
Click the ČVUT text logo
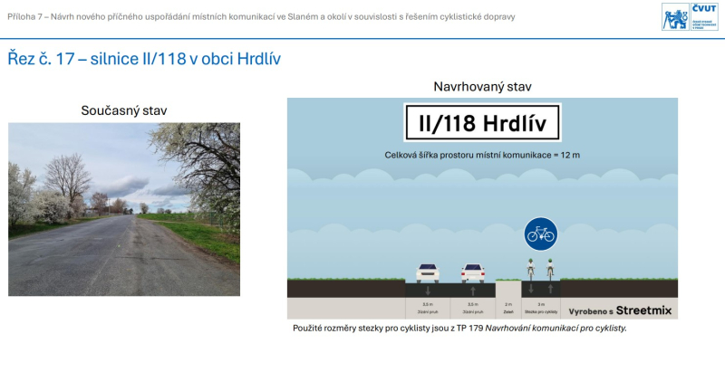coord(705,16)
